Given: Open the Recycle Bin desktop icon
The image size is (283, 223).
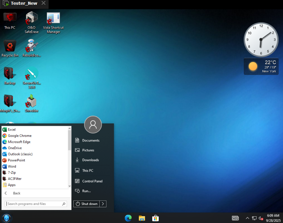Looking at the screenshot, I should [10, 47].
